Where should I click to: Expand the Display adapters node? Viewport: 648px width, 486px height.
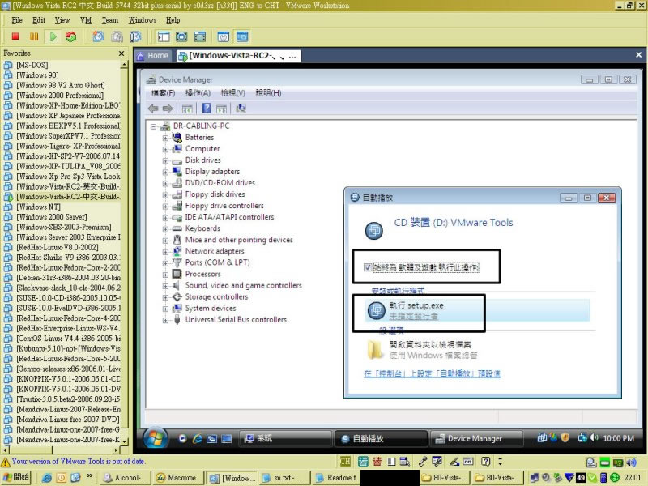[x=165, y=172]
